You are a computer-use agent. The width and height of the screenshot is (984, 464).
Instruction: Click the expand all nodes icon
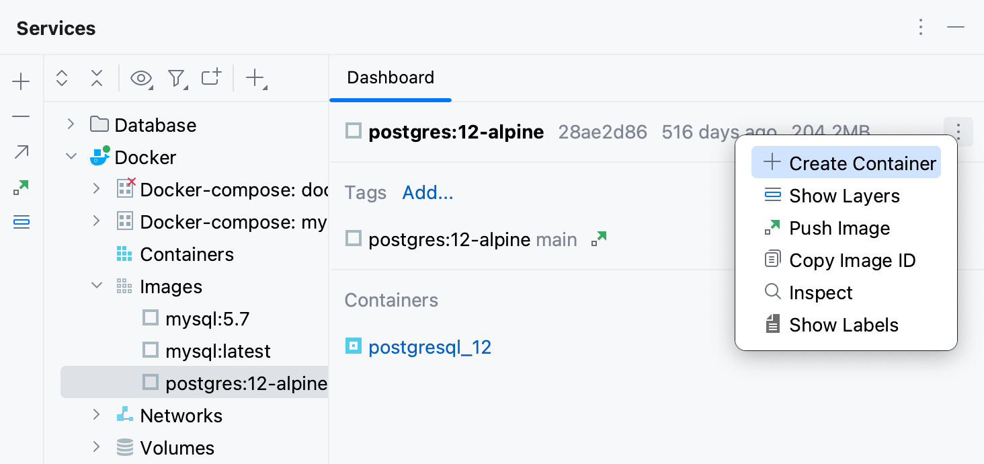[62, 78]
